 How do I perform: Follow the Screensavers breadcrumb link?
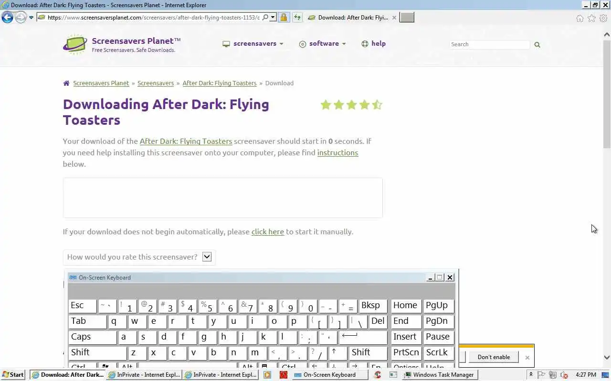pos(156,83)
